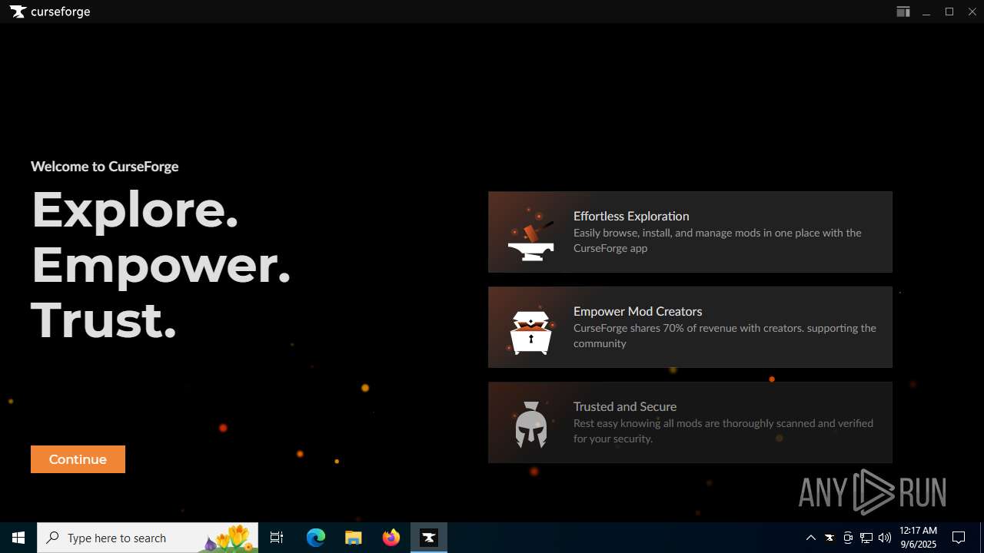Click the 'Empower.' headline word

pyautogui.click(x=161, y=264)
